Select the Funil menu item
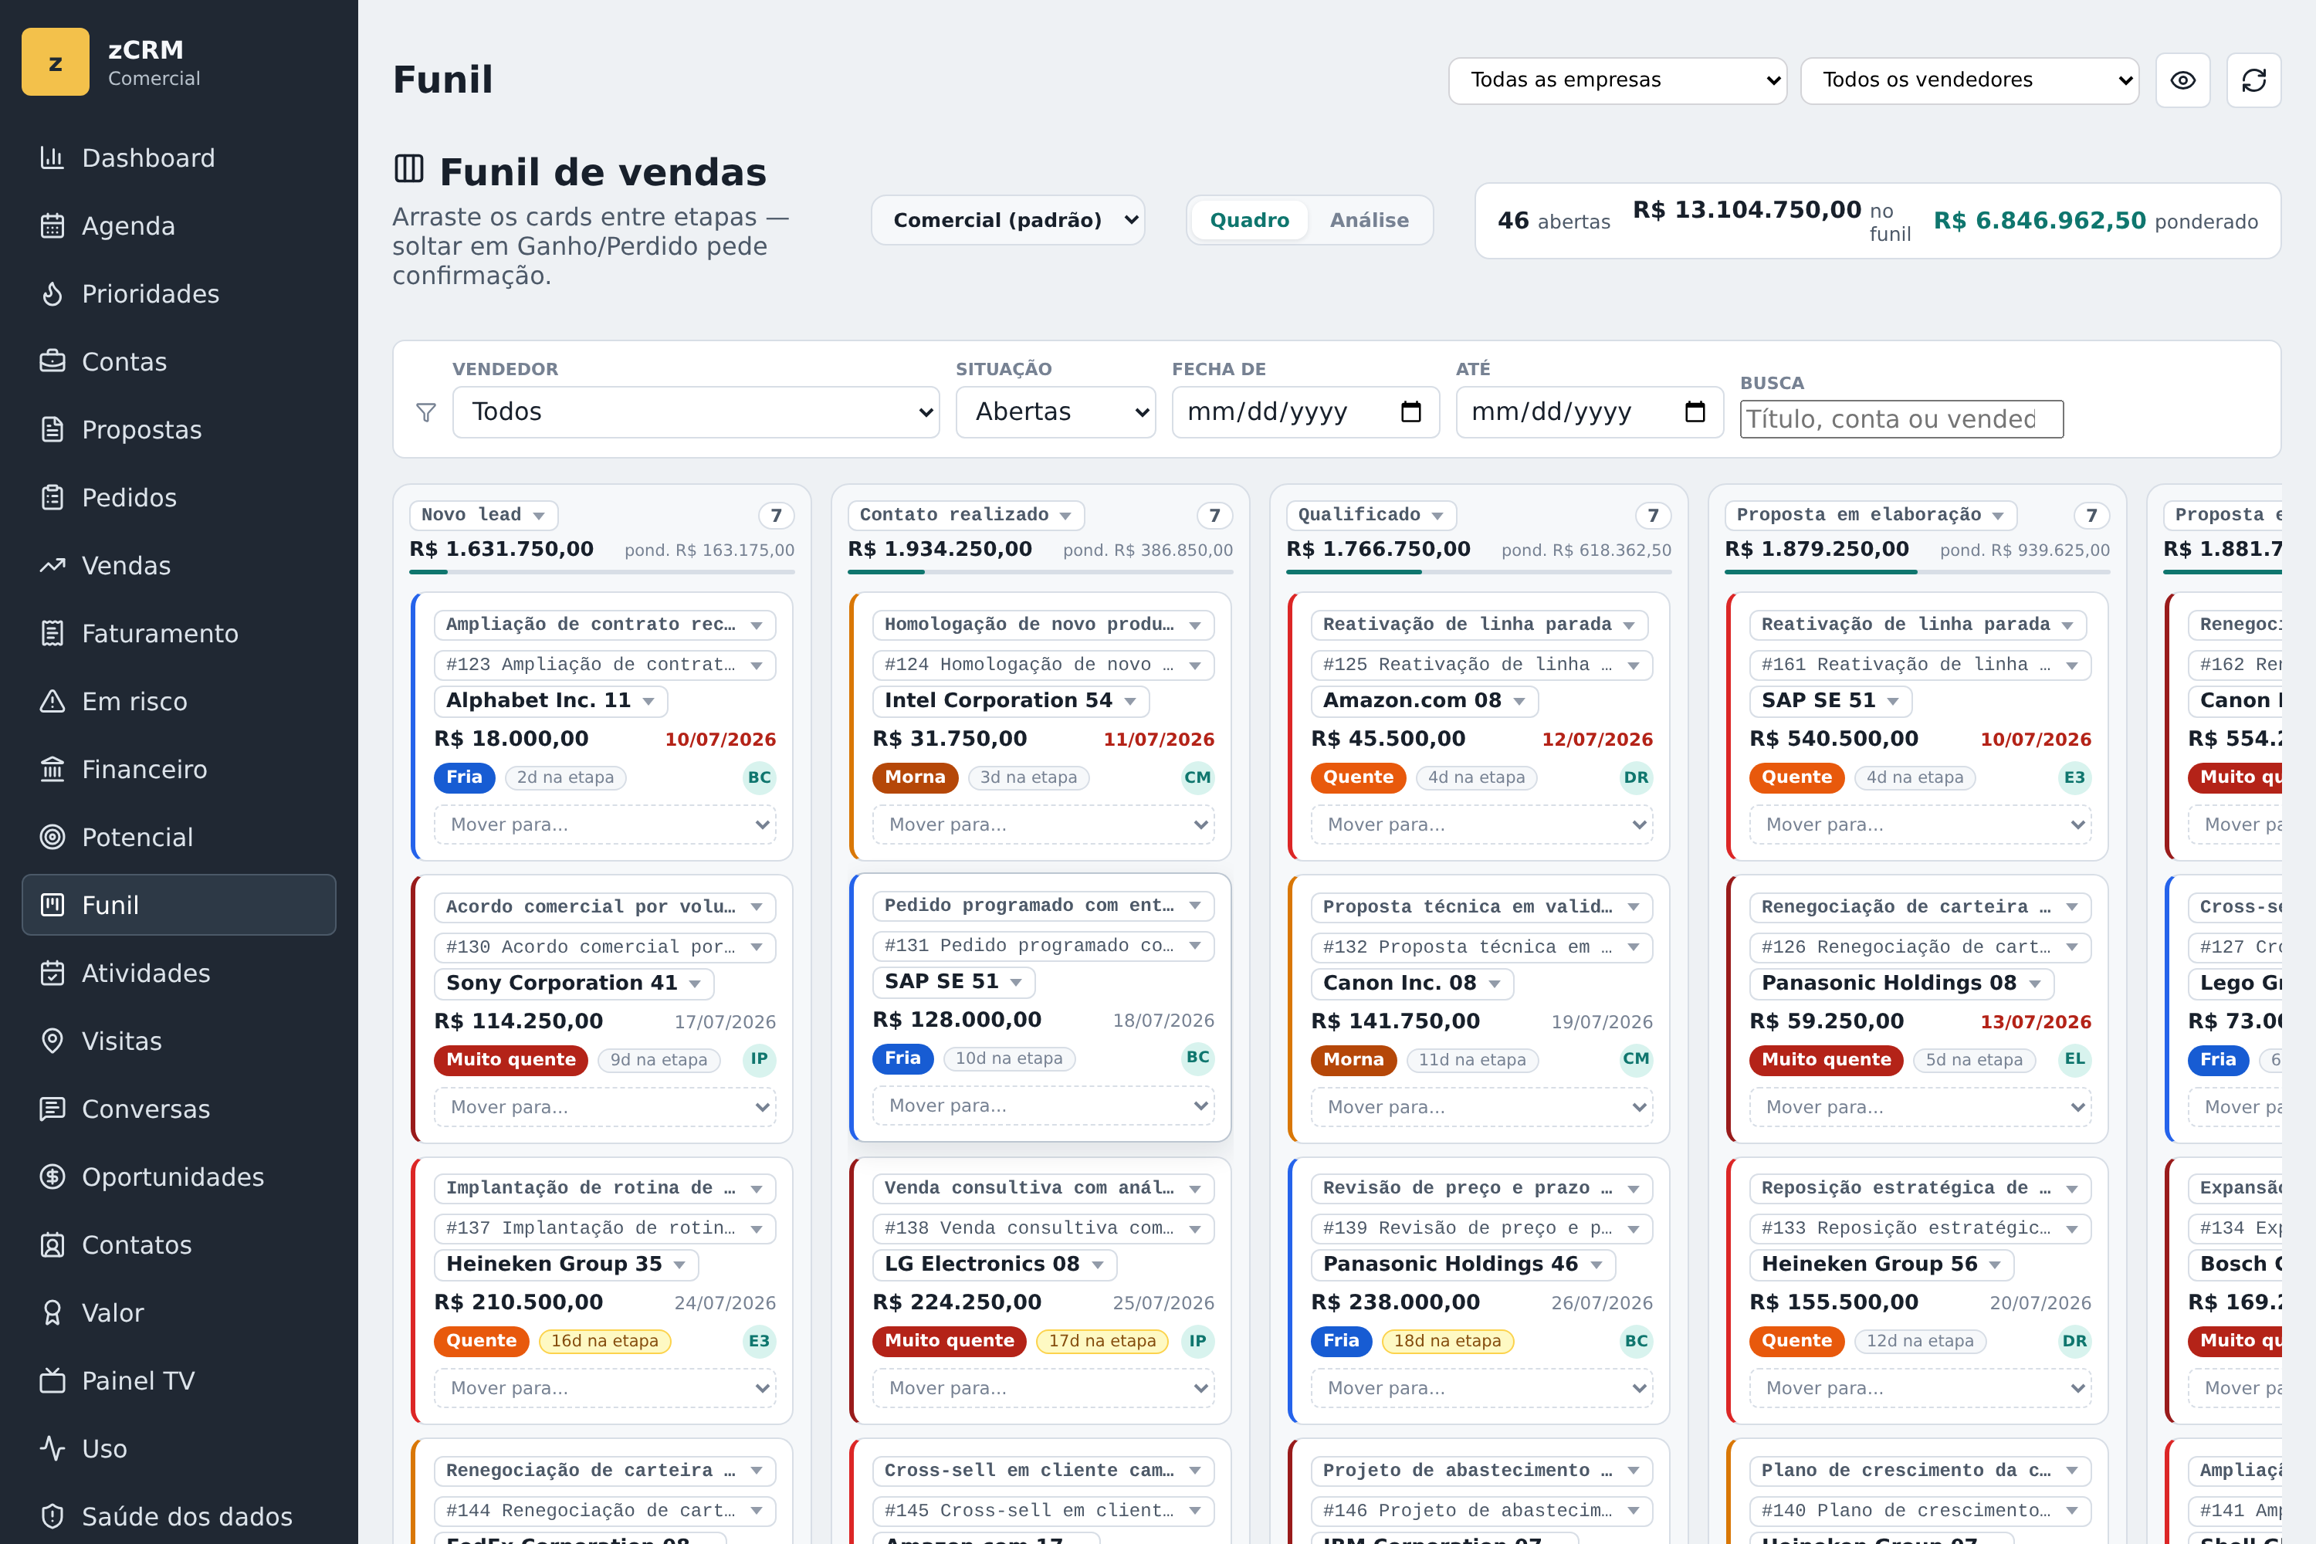The width and height of the screenshot is (2316, 1544). 179,905
